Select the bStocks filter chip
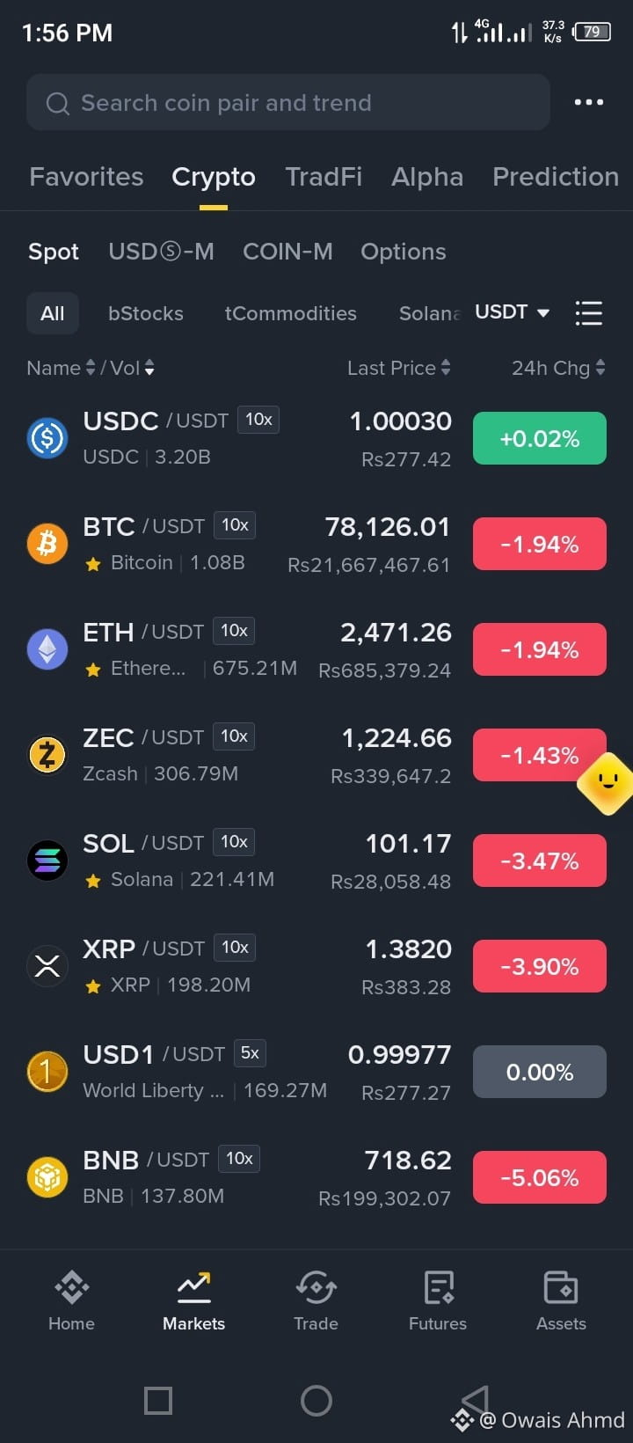 [146, 313]
